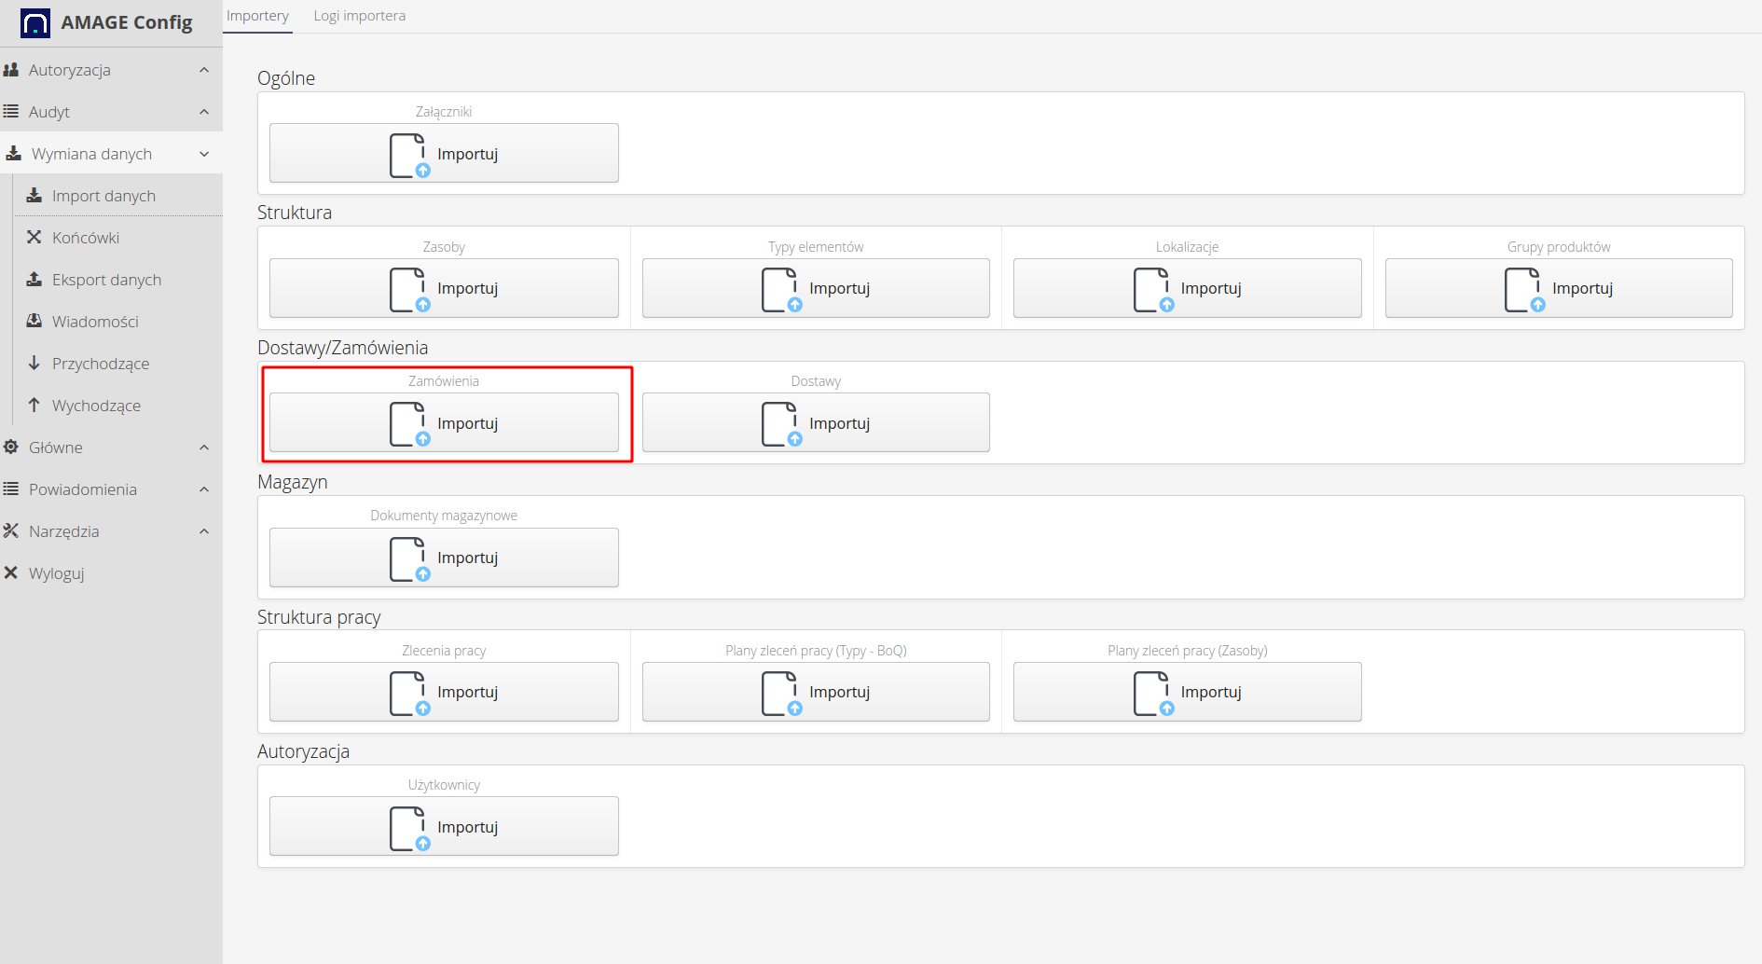Import Dostawy data
This screenshot has width=1762, height=964.
816,423
